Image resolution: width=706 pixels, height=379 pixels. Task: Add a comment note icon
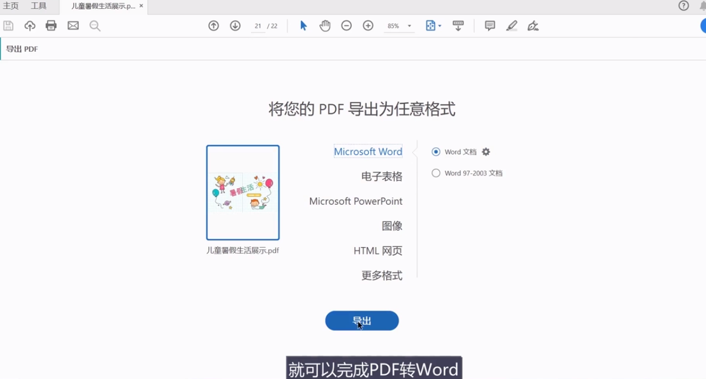pyautogui.click(x=490, y=26)
